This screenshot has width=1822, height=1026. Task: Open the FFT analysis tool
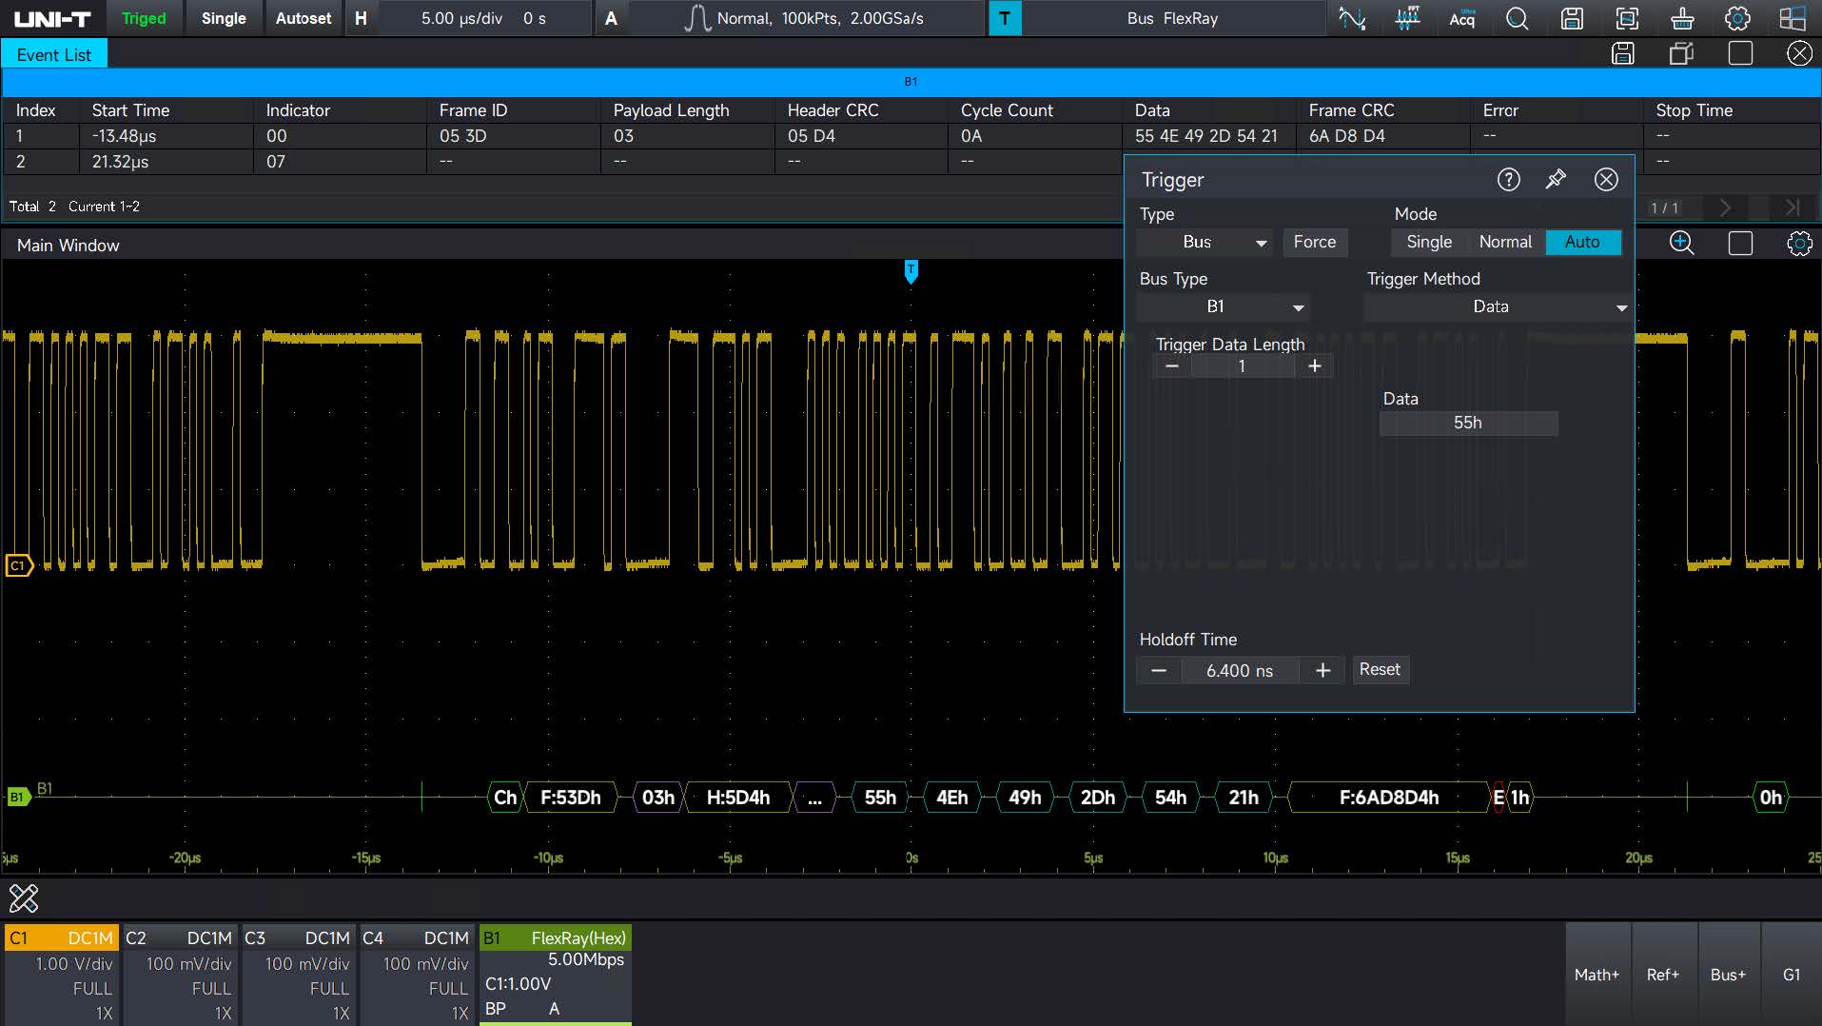[1407, 18]
